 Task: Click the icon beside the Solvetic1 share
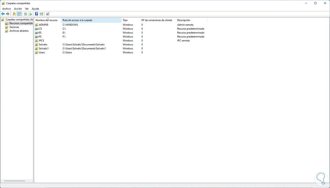point(37,48)
